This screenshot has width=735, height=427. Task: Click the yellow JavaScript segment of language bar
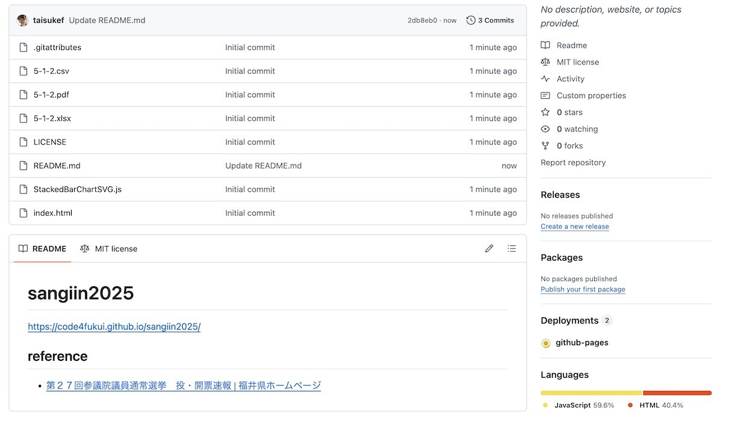pyautogui.click(x=592, y=393)
